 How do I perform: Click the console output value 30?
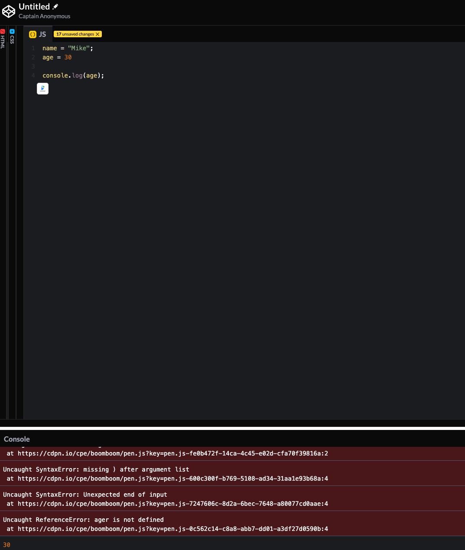(x=7, y=545)
